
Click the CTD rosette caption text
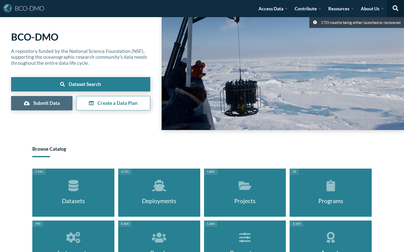click(x=361, y=22)
